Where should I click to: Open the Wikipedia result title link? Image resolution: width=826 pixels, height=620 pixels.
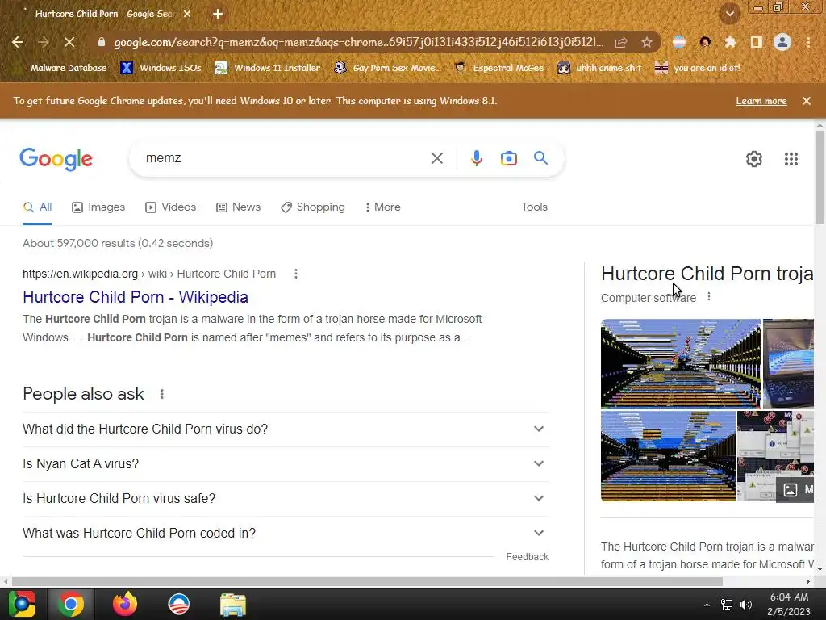pyautogui.click(x=136, y=297)
